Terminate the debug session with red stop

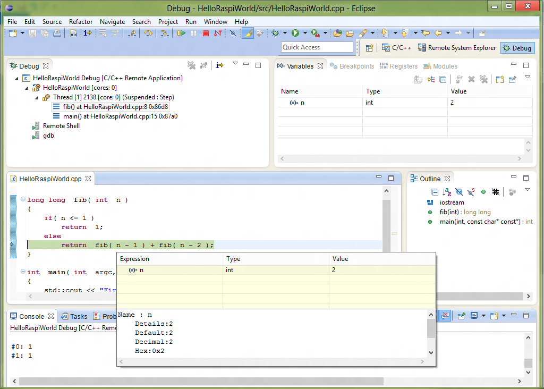[206, 33]
